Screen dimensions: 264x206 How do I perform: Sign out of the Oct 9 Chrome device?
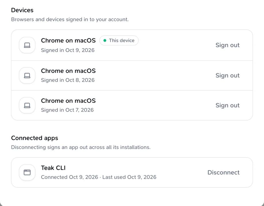click(228, 45)
